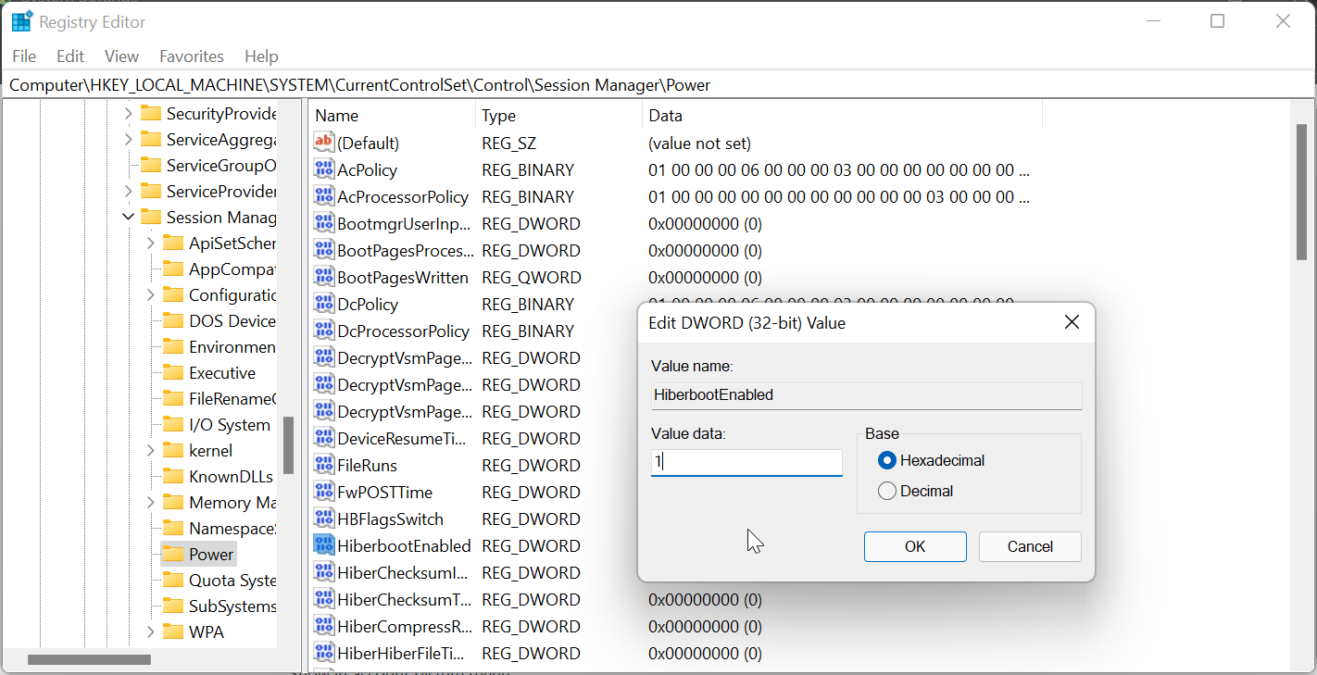Select the Decimal base option
Viewport: 1317px width, 675px height.
coord(887,491)
